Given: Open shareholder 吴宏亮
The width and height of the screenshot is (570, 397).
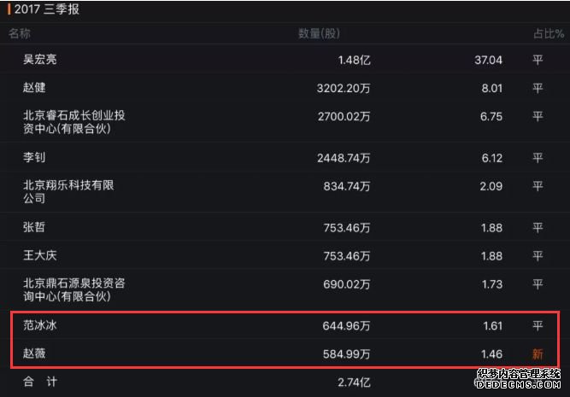Looking at the screenshot, I should click(41, 60).
